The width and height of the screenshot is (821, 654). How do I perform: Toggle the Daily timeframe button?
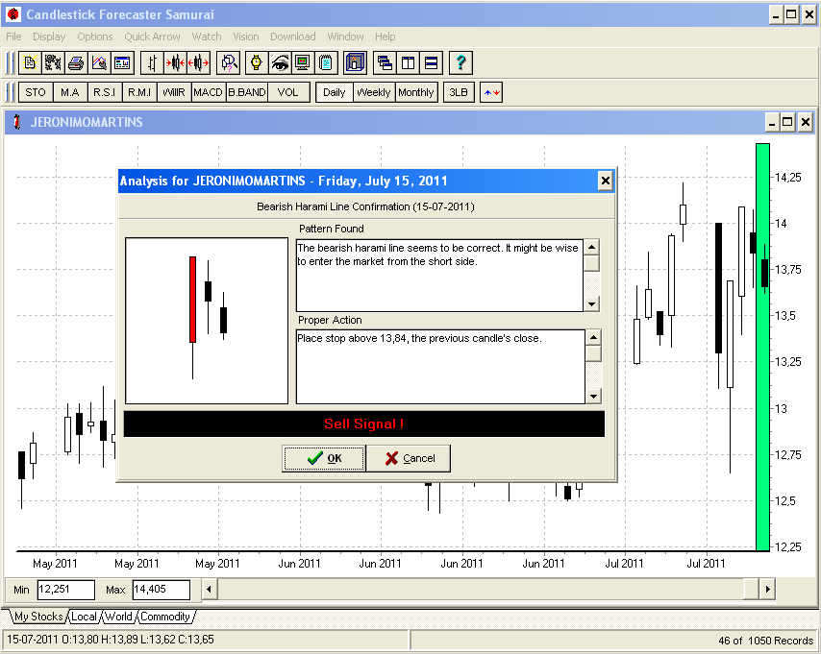[334, 92]
